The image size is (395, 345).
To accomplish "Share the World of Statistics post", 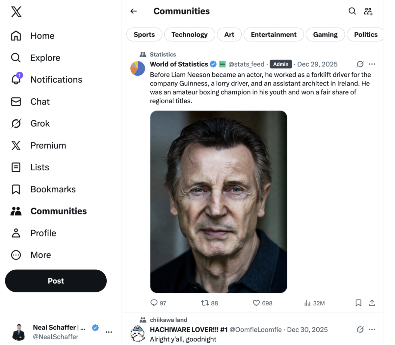I will pyautogui.click(x=372, y=303).
